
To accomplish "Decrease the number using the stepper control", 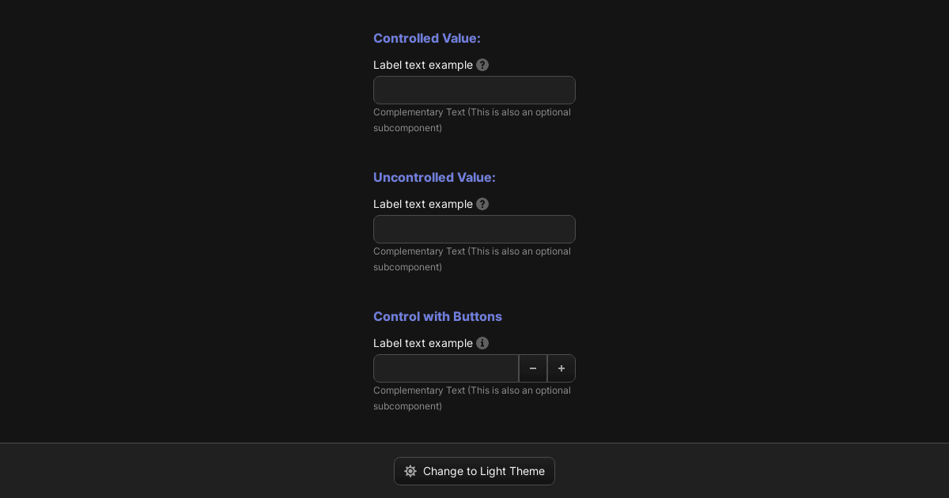I will (x=533, y=368).
